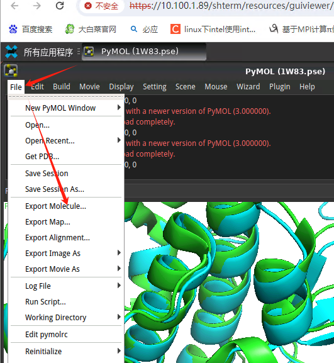Viewport: 334px width, 363px height.
Task: Open the Help menu
Action: [x=307, y=87]
